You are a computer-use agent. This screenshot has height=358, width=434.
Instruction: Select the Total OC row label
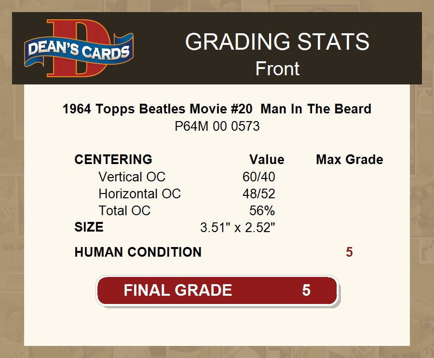click(x=124, y=211)
